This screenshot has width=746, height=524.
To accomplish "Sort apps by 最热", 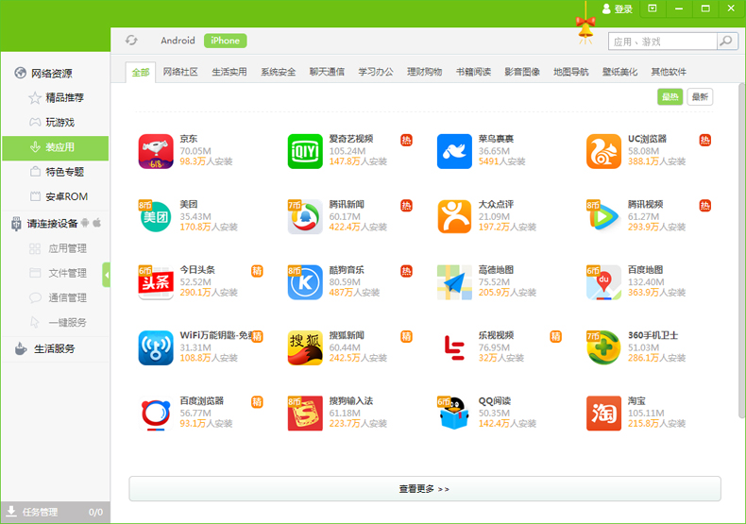I will coord(670,97).
